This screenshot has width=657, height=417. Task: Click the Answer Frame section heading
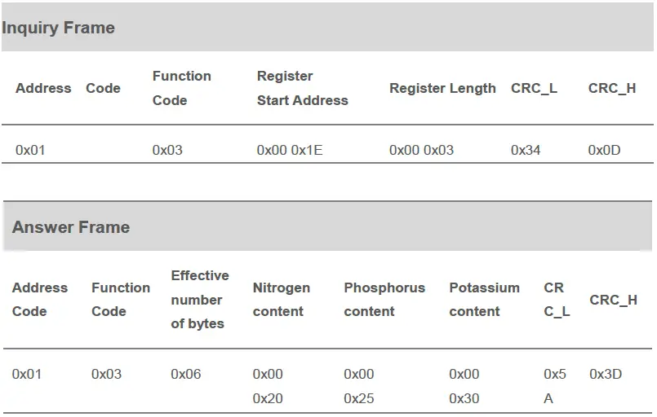pyautogui.click(x=71, y=227)
